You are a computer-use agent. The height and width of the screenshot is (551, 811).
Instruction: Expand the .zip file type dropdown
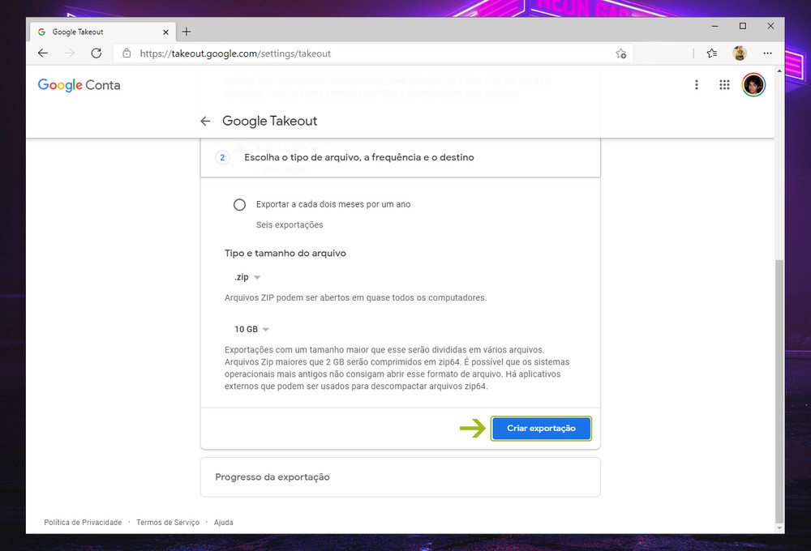(247, 277)
